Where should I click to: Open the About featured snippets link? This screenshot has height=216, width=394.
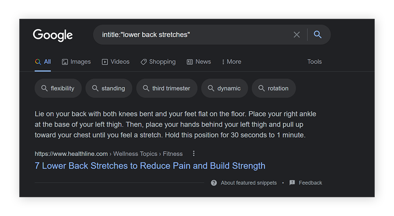(249, 183)
